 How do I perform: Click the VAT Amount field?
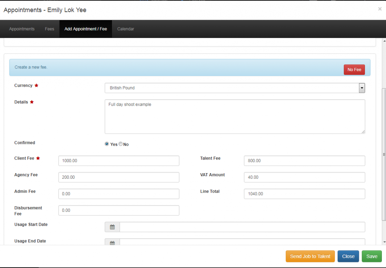305,177
